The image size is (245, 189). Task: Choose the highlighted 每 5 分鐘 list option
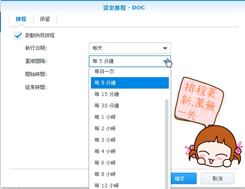point(130,83)
